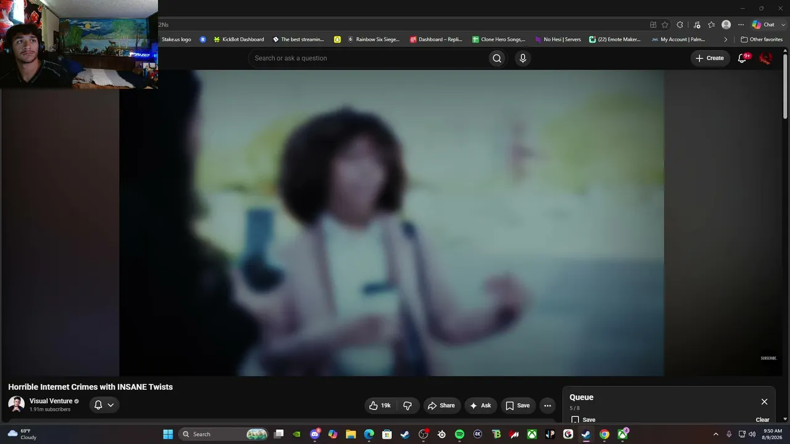This screenshot has height=444, width=790.
Task: Open the KickBot Dashboard bookmark
Action: click(238, 39)
